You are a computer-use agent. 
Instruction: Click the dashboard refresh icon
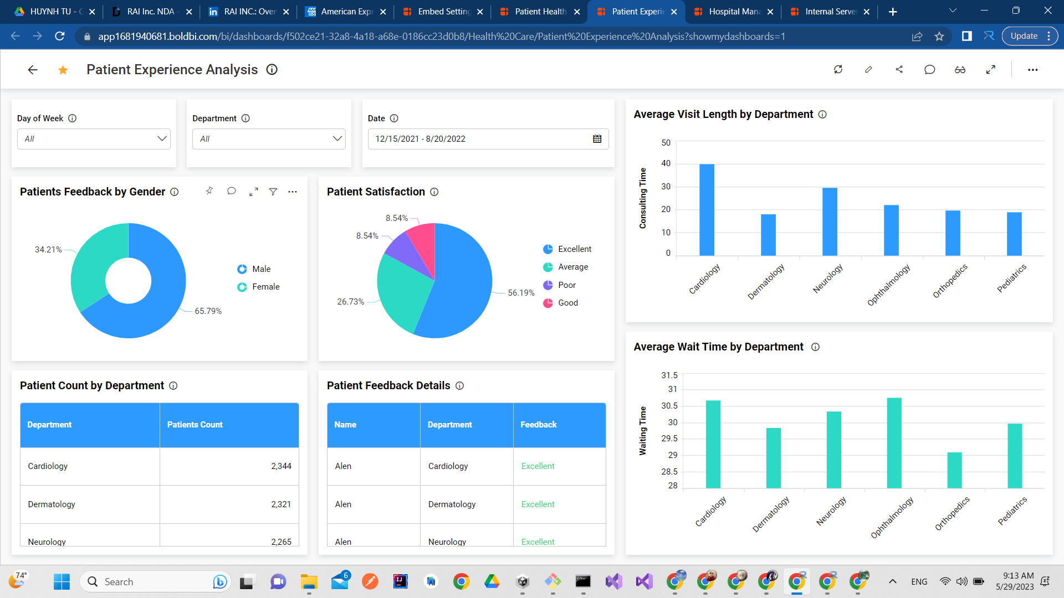(838, 69)
